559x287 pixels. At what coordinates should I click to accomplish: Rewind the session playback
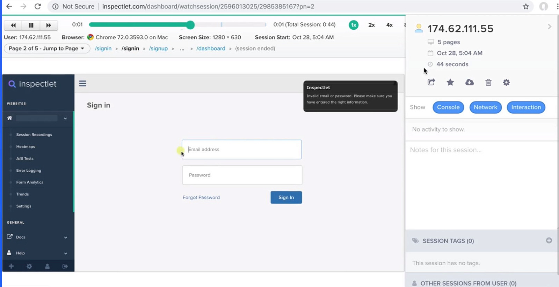click(x=13, y=25)
